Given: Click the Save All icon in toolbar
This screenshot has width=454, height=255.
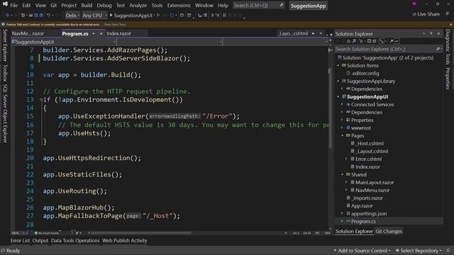Looking at the screenshot, I should pos(41,15).
